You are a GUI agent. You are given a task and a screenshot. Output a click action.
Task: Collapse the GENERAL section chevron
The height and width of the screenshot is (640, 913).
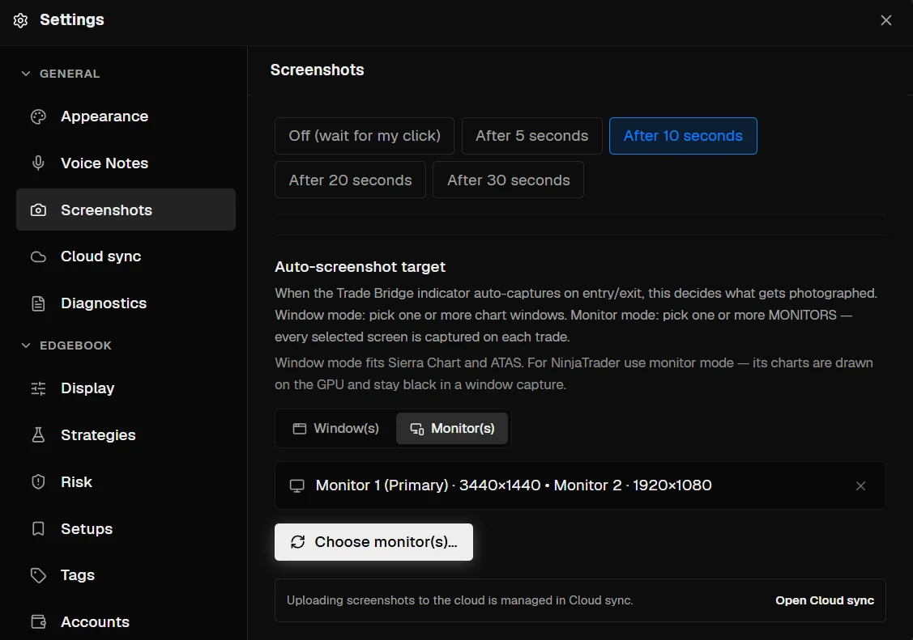click(26, 74)
